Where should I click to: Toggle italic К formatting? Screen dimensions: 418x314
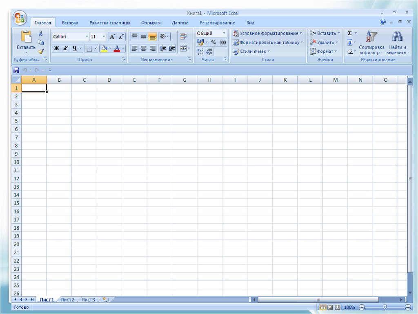click(65, 48)
